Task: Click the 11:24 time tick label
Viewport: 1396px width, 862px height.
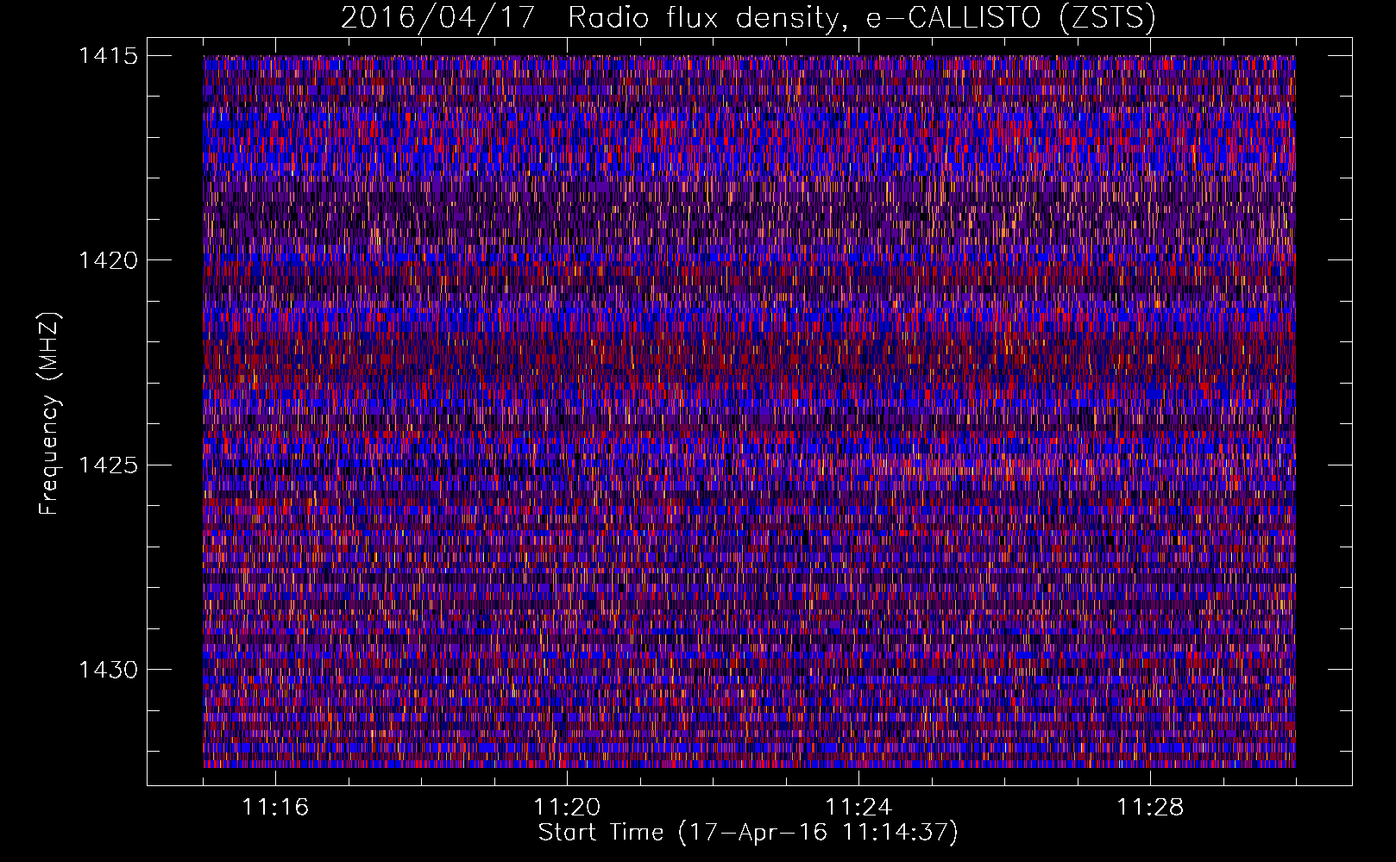Action: coord(858,808)
